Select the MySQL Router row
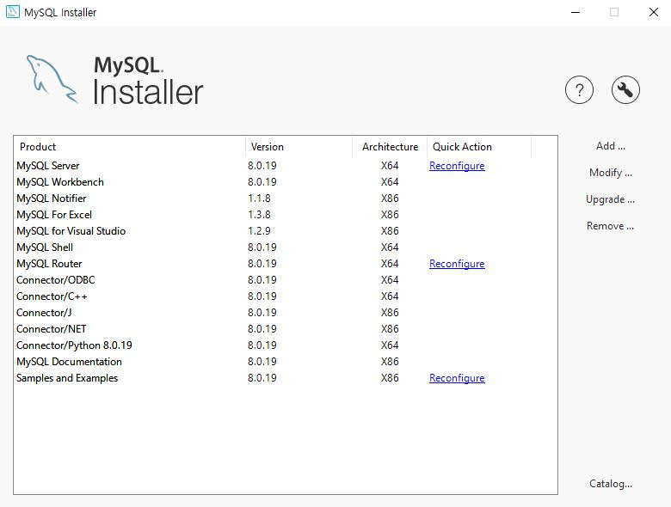This screenshot has width=671, height=507. click(x=286, y=264)
